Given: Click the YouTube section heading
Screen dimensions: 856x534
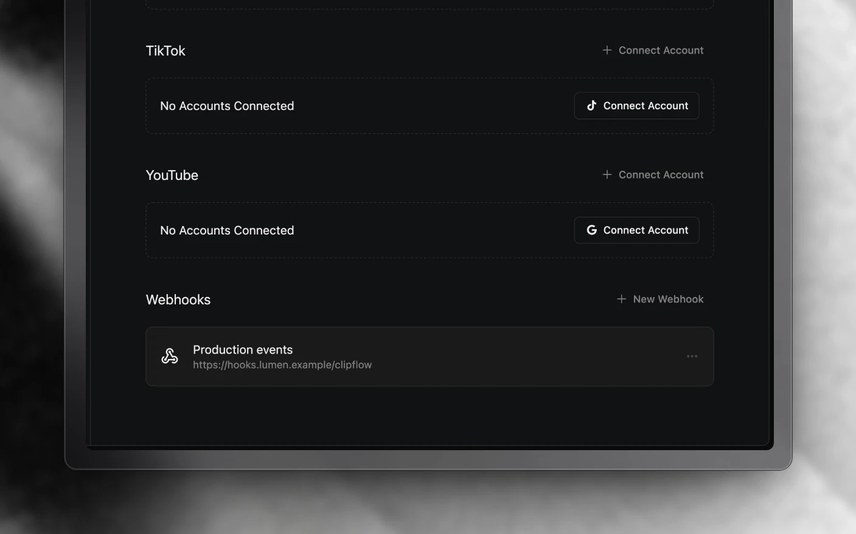Looking at the screenshot, I should click(172, 176).
